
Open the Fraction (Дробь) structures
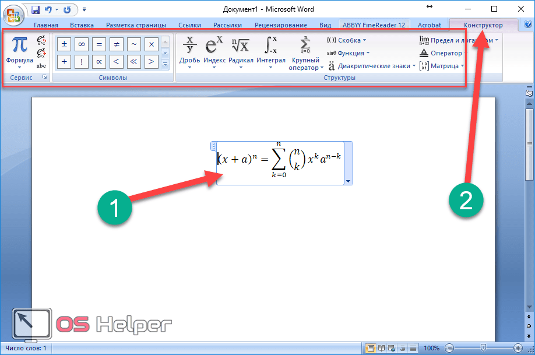pyautogui.click(x=189, y=51)
